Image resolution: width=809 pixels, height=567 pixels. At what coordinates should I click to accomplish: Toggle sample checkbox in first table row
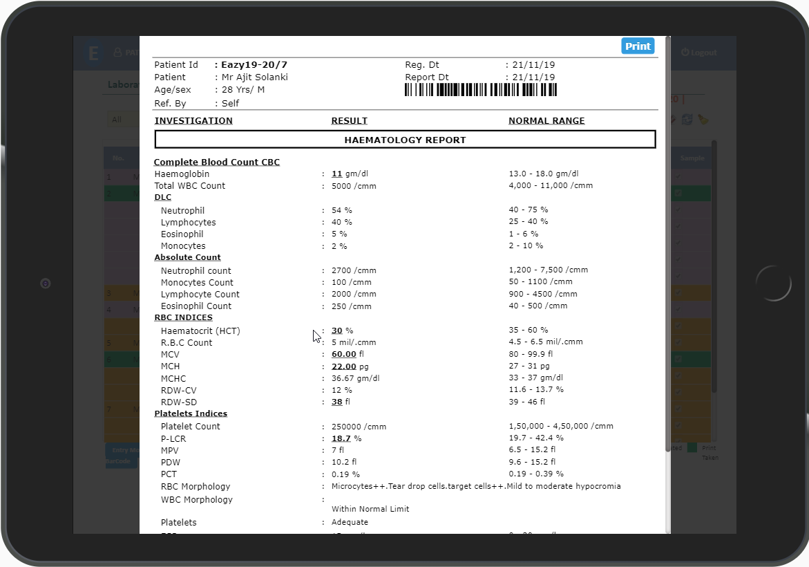tap(678, 177)
